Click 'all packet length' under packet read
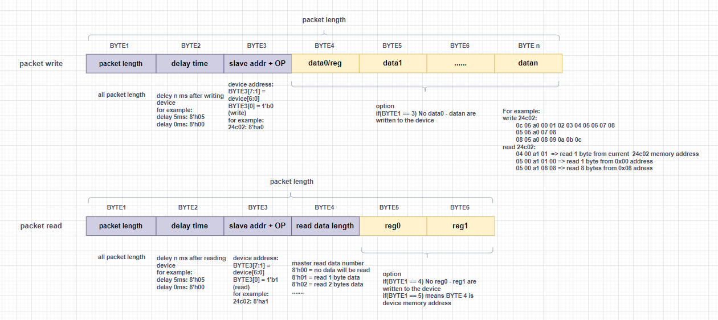The height and width of the screenshot is (320, 718). pyautogui.click(x=121, y=257)
